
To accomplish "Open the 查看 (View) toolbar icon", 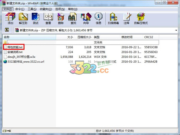I will pyautogui.click(x=48, y=17).
